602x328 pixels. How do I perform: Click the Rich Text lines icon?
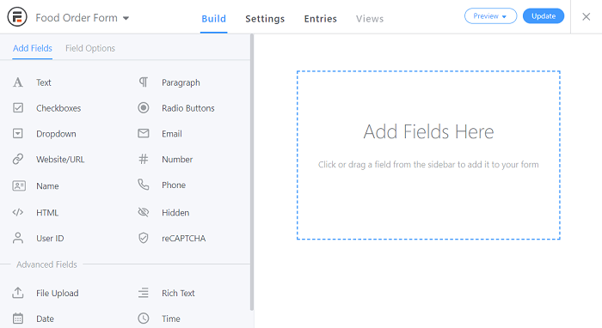click(x=144, y=293)
